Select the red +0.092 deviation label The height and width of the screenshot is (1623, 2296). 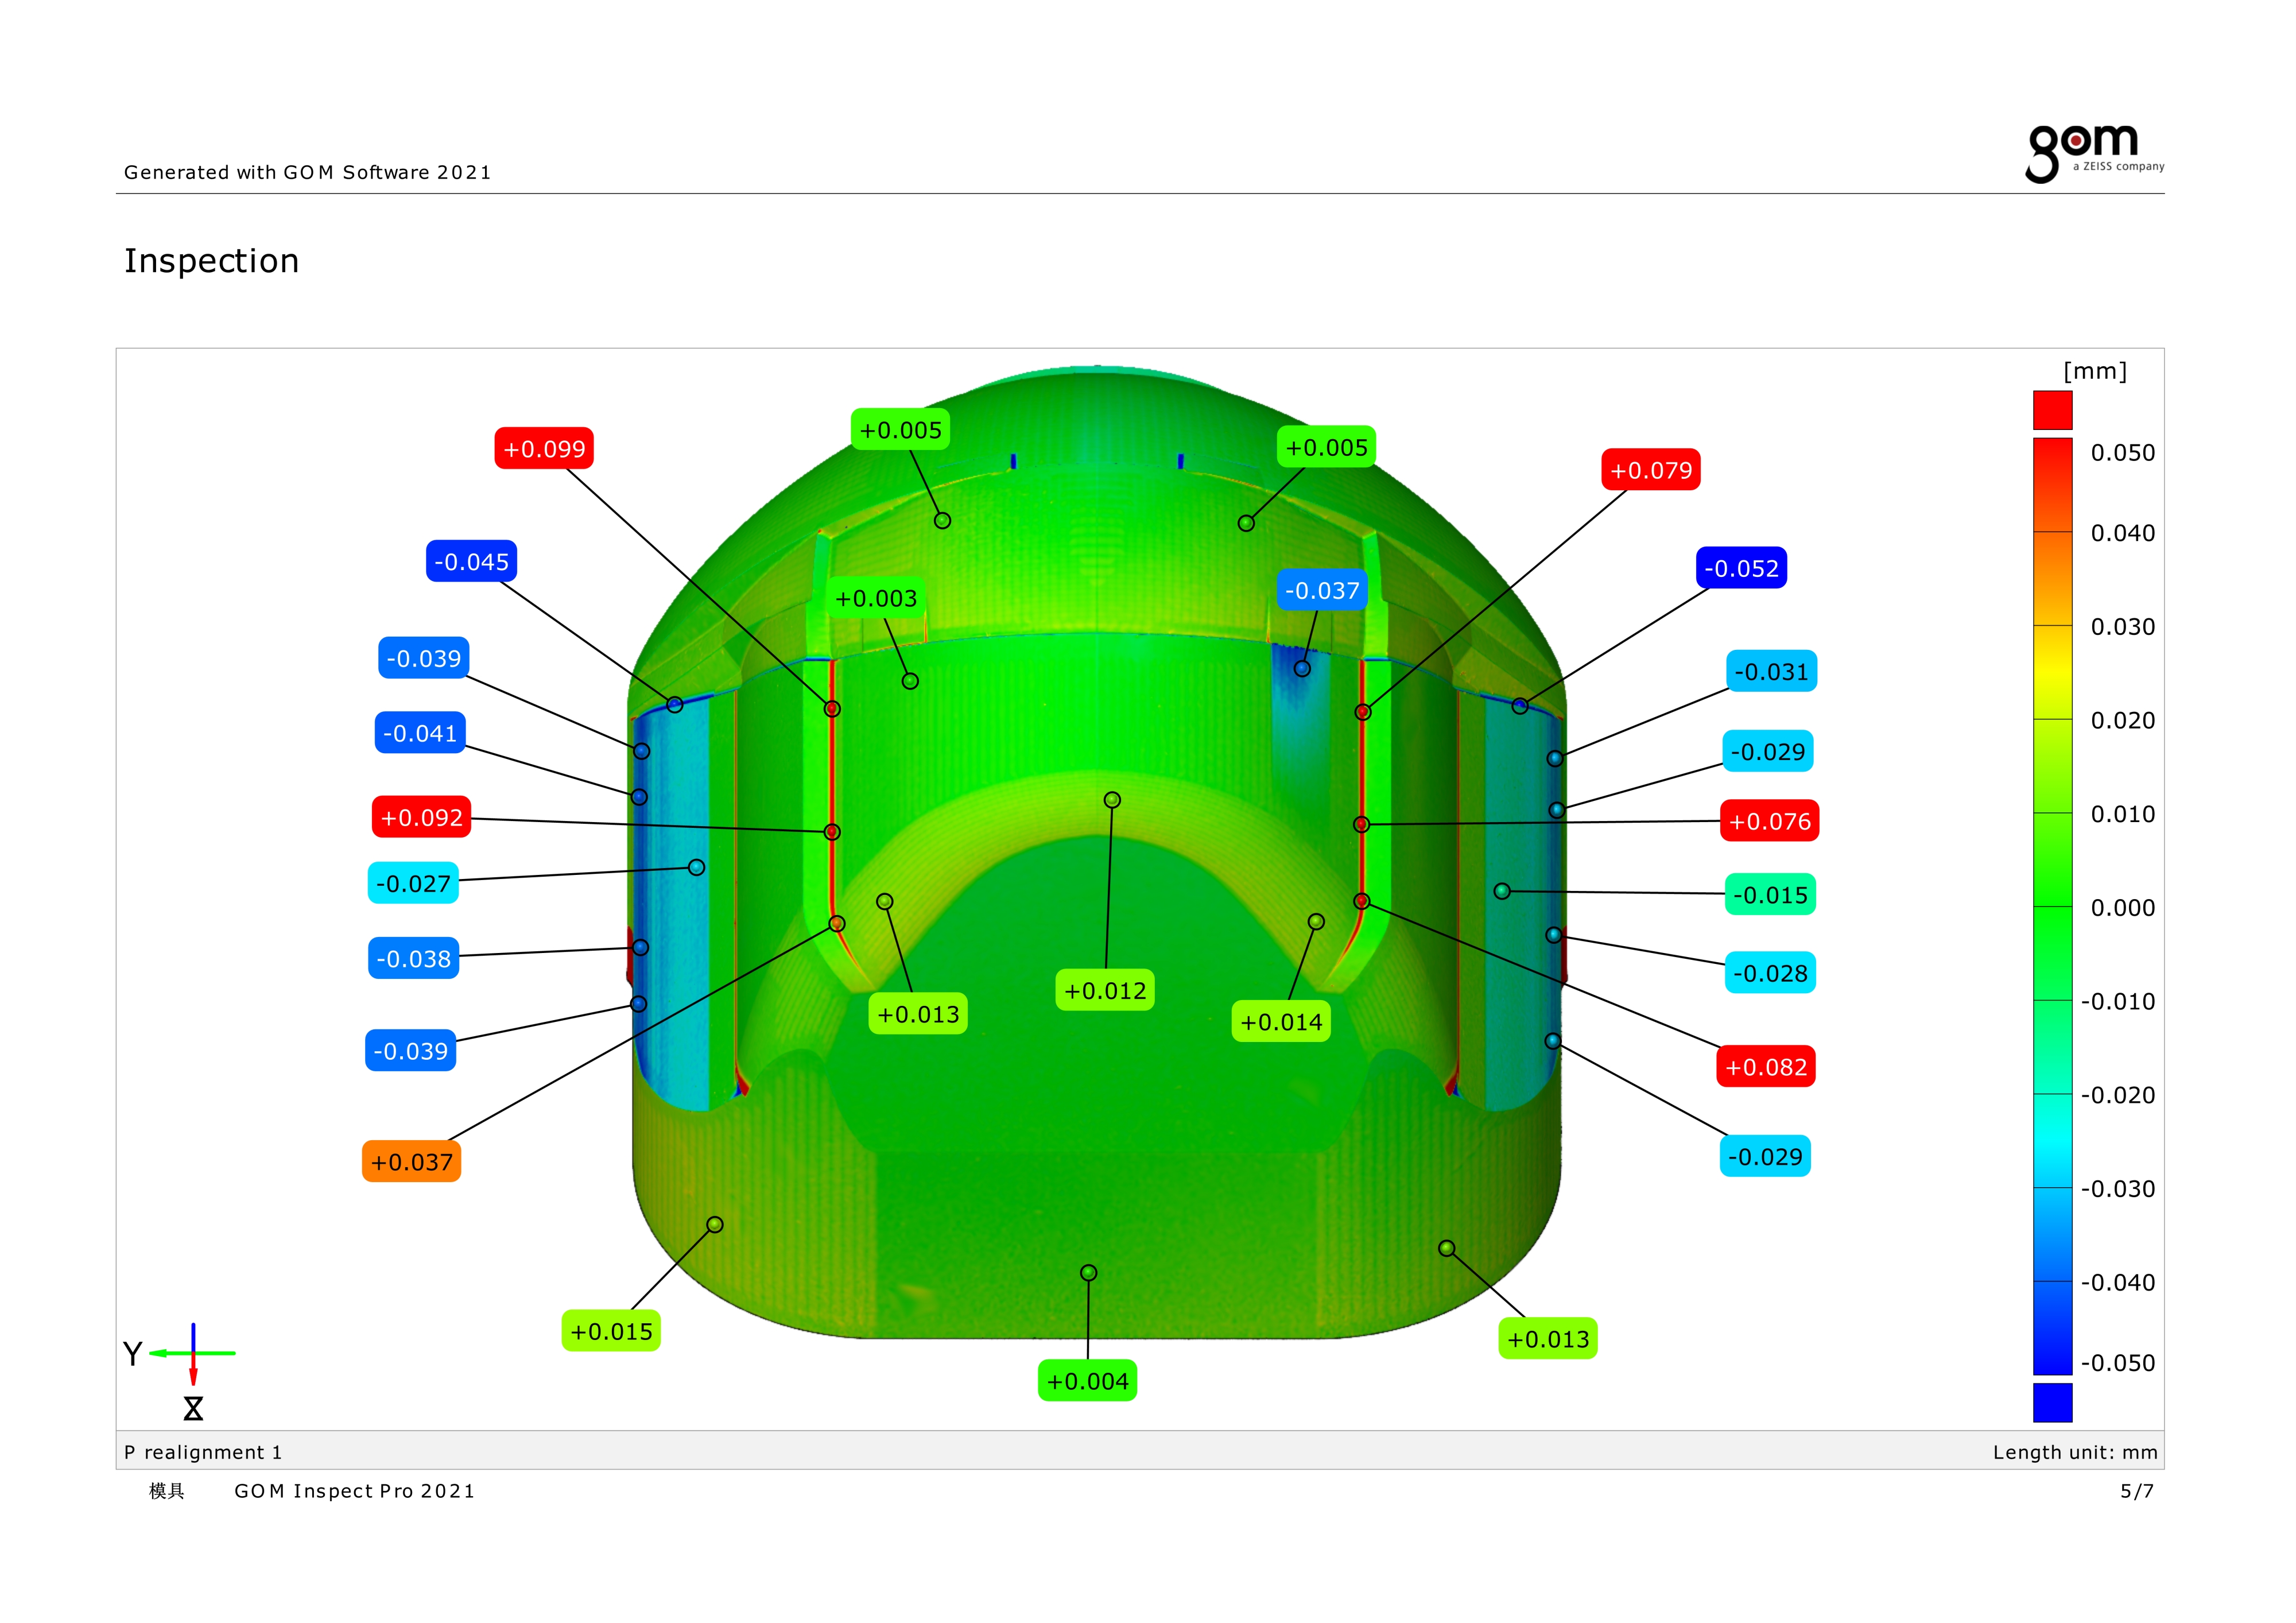click(x=421, y=817)
